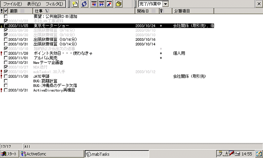The image size is (263, 158).
Task: Click the blue sync refresh arrows icon
Action: [x=84, y=4]
